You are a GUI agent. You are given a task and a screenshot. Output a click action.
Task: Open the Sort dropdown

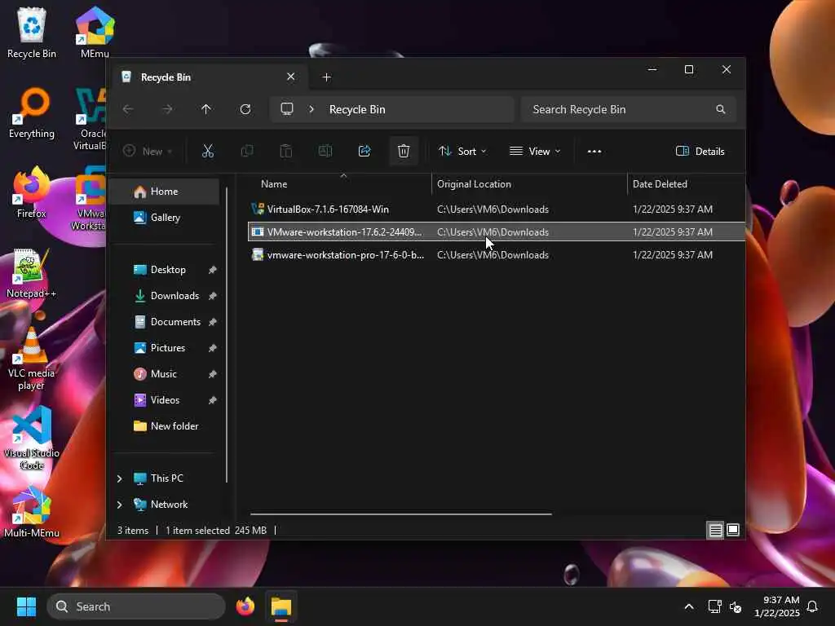[x=462, y=151]
